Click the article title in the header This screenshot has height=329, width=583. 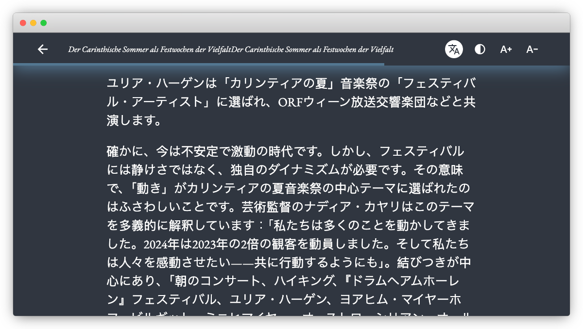pyautogui.click(x=231, y=49)
